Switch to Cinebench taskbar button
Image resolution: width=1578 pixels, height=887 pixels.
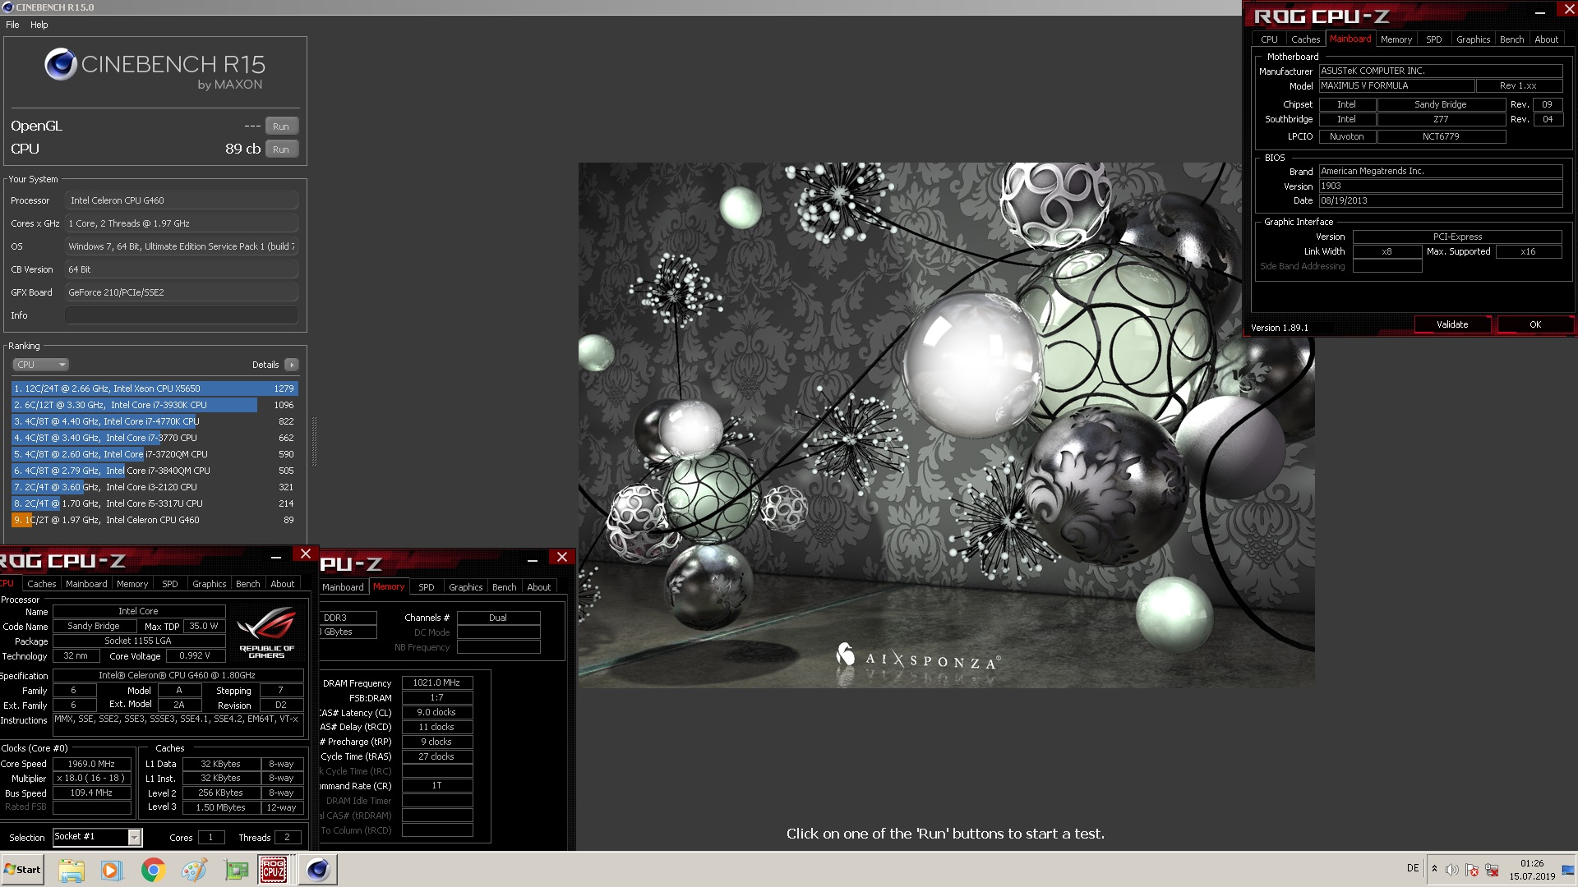318,870
